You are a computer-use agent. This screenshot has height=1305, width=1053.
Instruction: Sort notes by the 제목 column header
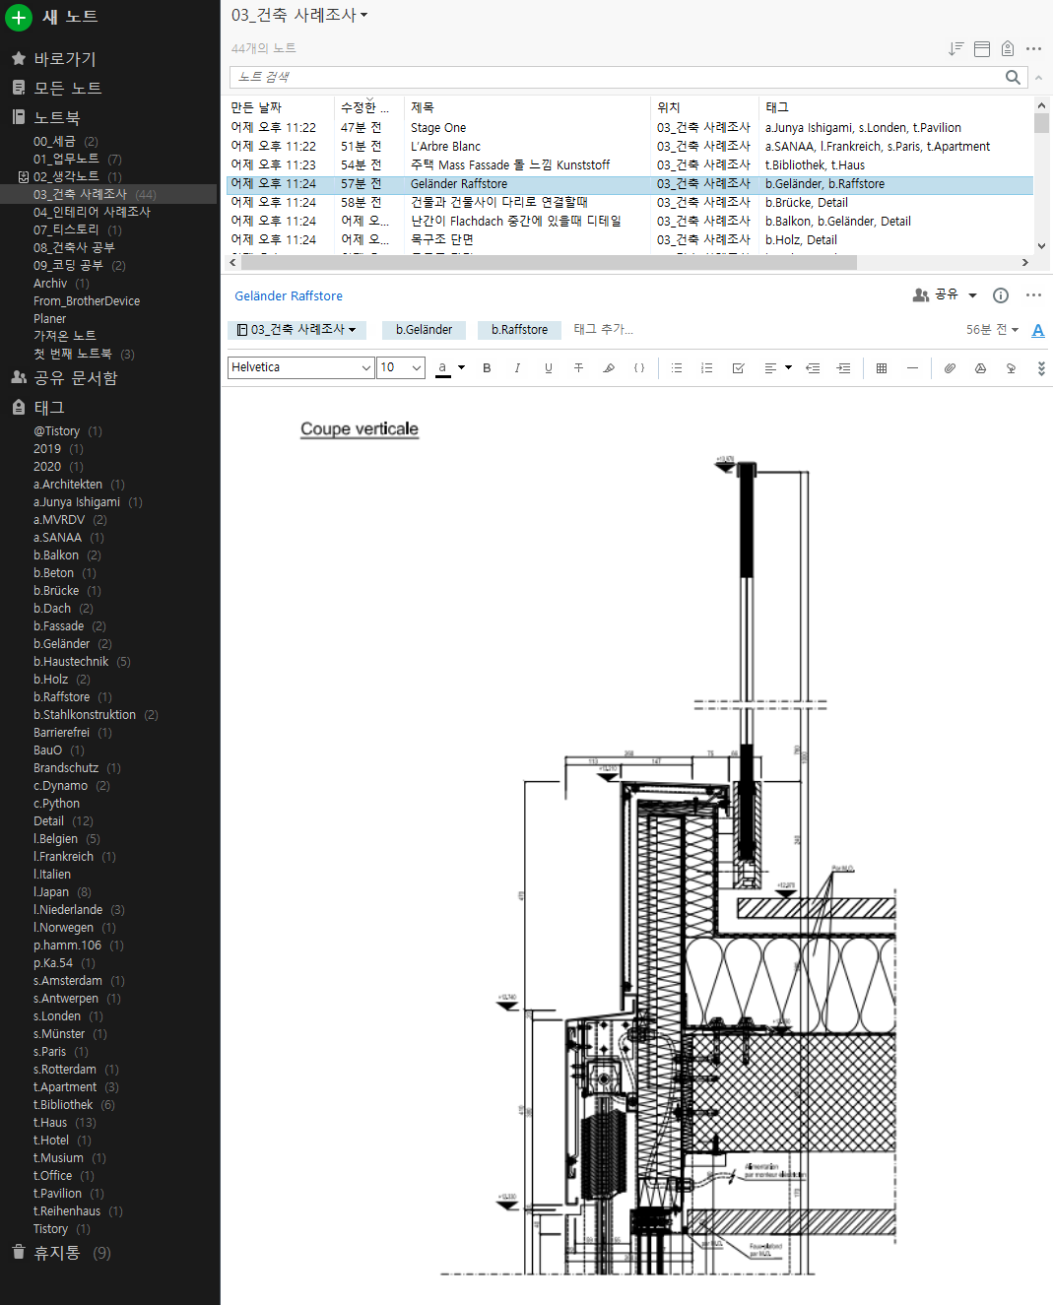(527, 107)
